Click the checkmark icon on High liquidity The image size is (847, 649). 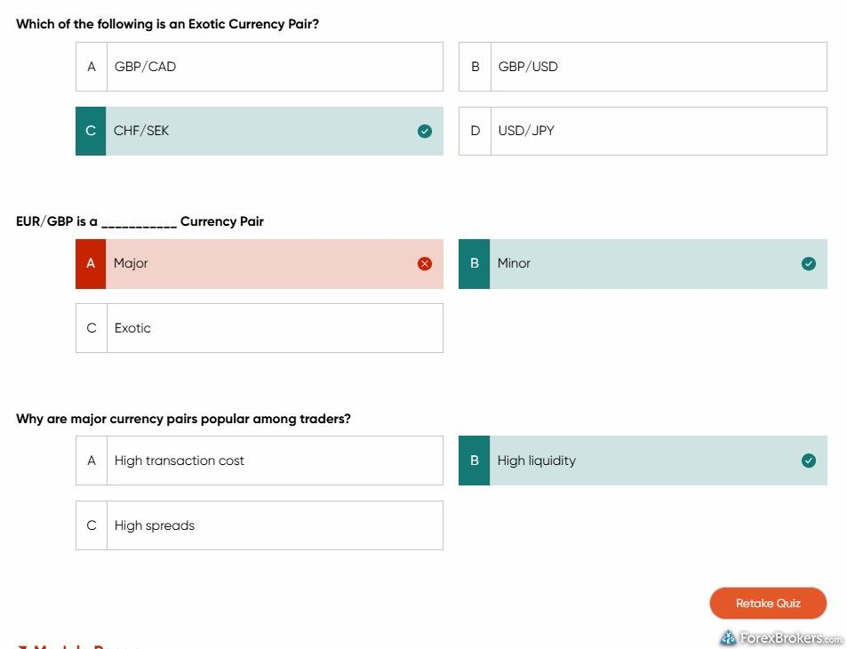(809, 461)
